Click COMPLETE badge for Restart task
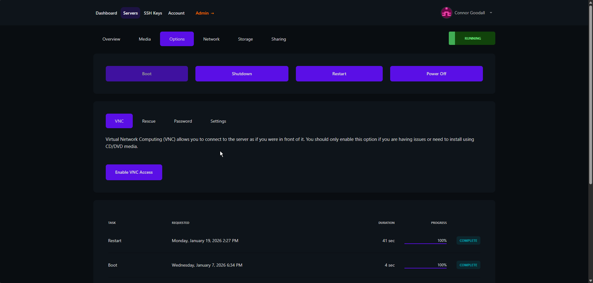Screen dimensions: 593x283 point(468,241)
